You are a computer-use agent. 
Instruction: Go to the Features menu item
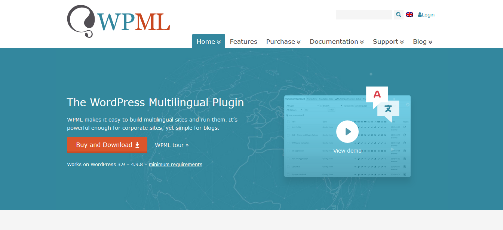(243, 42)
